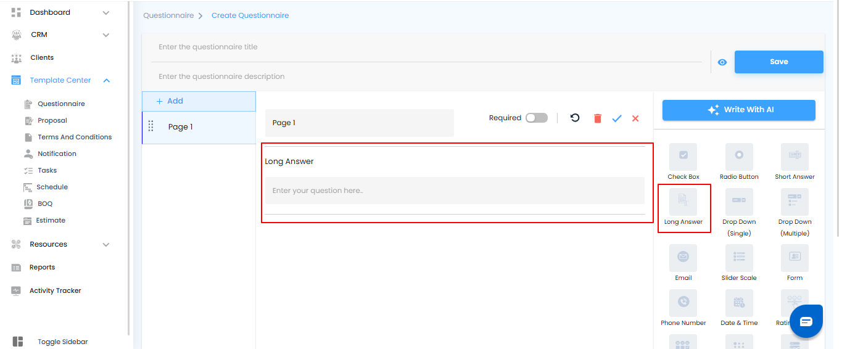This screenshot has height=349, width=842.
Task: Click the Save button
Action: [x=778, y=62]
